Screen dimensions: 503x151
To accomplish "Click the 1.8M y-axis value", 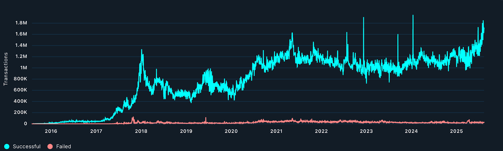I will point(21,23).
